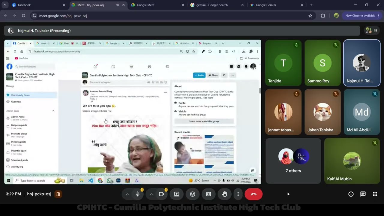Toggle the camera in Meet controls

click(162, 194)
